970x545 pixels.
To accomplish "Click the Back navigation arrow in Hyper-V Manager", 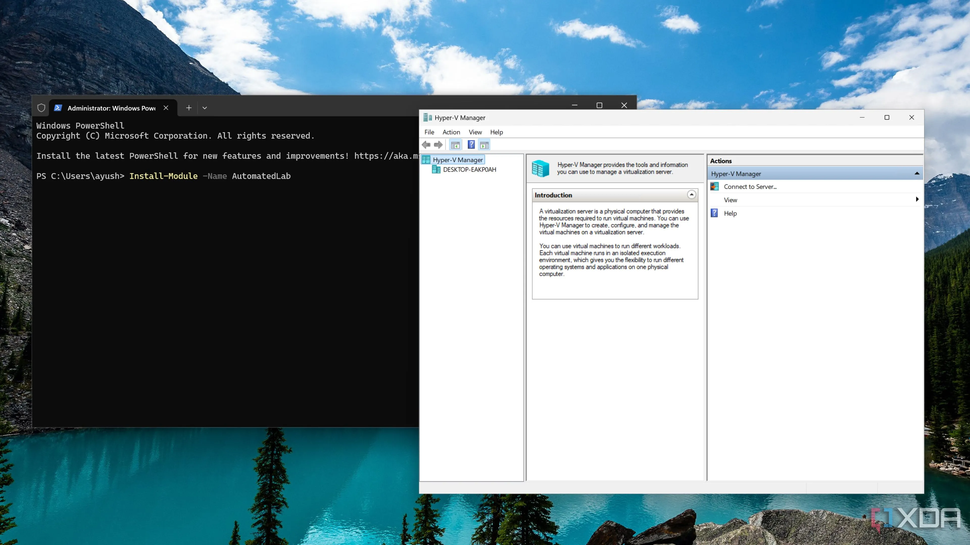I will point(426,144).
